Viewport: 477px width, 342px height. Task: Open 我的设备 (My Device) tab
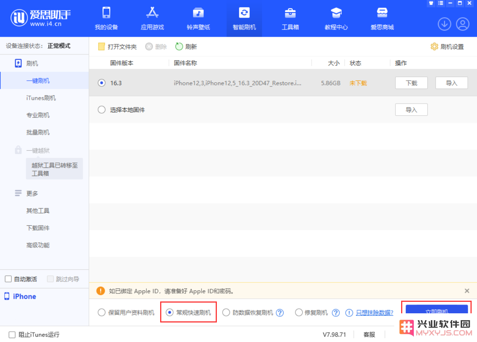click(106, 18)
